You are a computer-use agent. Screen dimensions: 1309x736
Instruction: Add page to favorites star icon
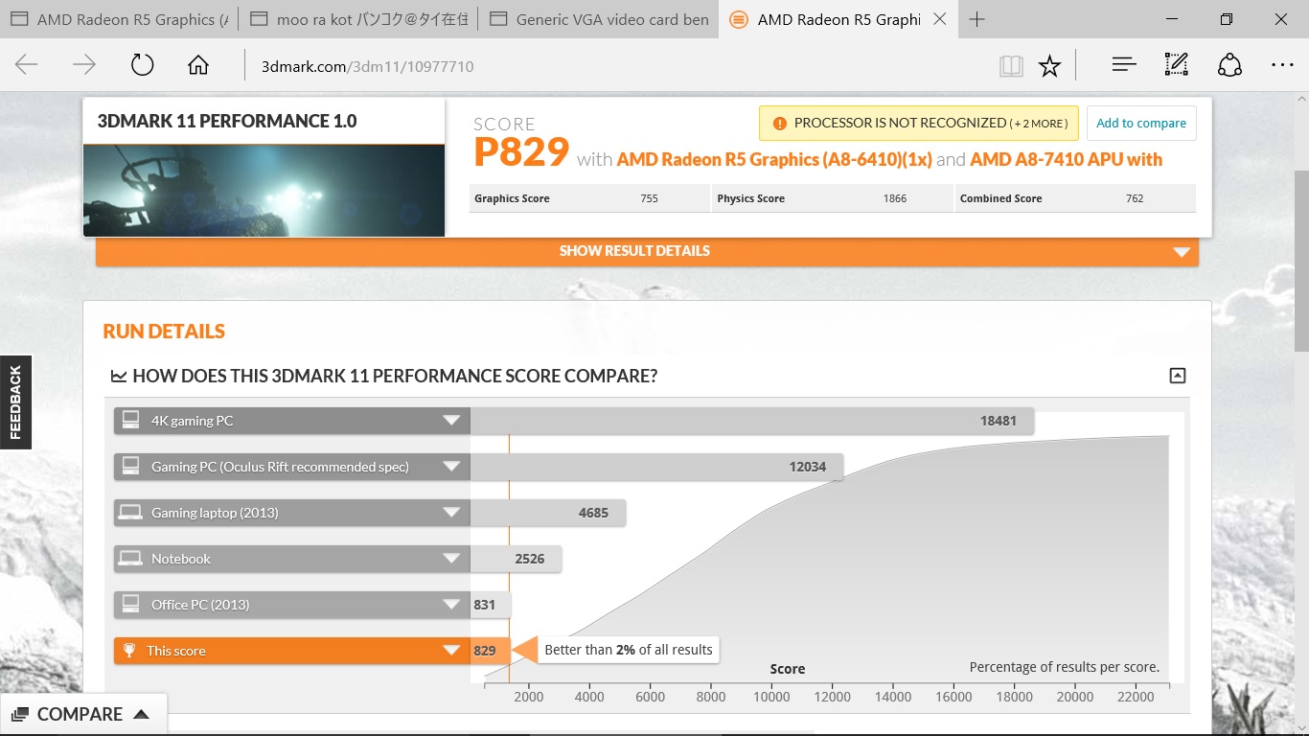pyautogui.click(x=1050, y=65)
